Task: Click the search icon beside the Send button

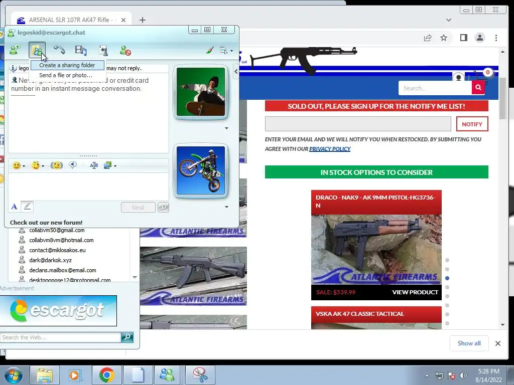Action: click(163, 207)
